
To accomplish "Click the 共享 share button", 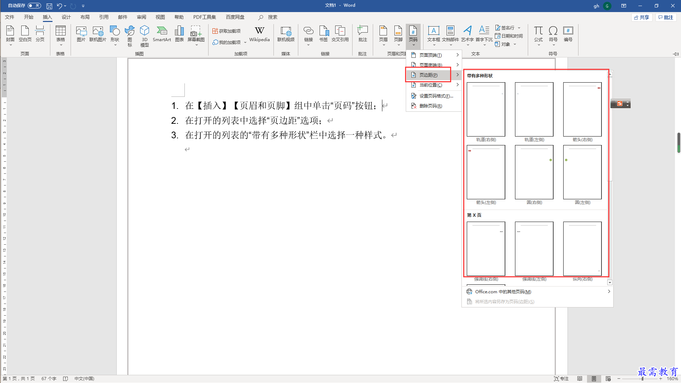I will pyautogui.click(x=642, y=17).
